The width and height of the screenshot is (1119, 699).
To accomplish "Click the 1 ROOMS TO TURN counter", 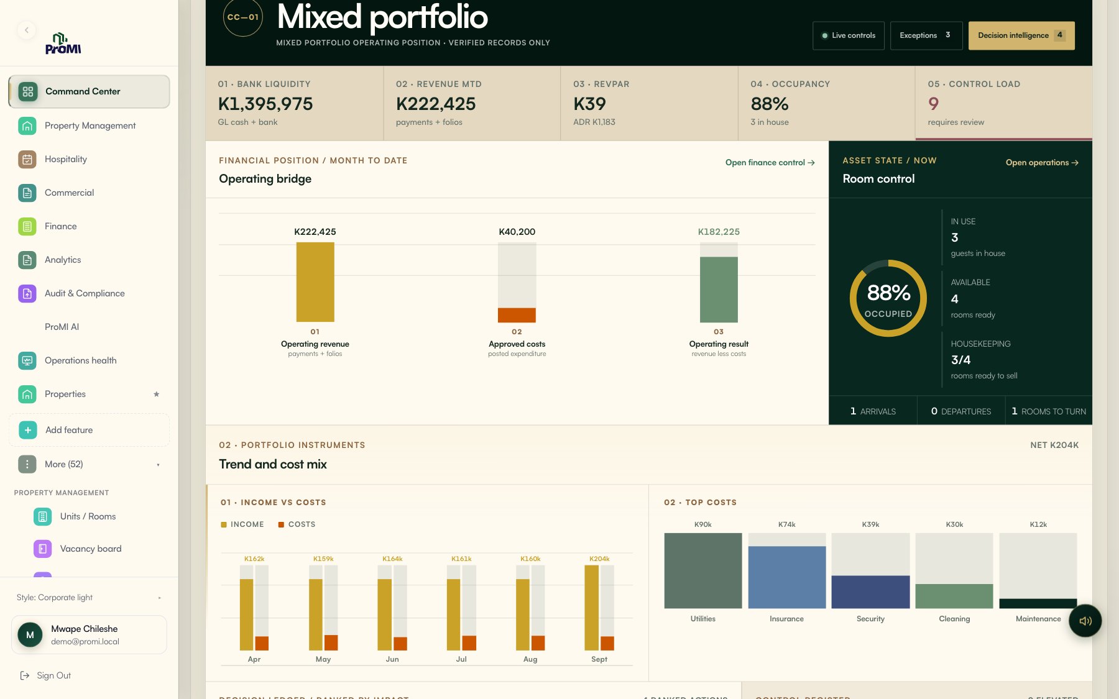I will (1049, 411).
